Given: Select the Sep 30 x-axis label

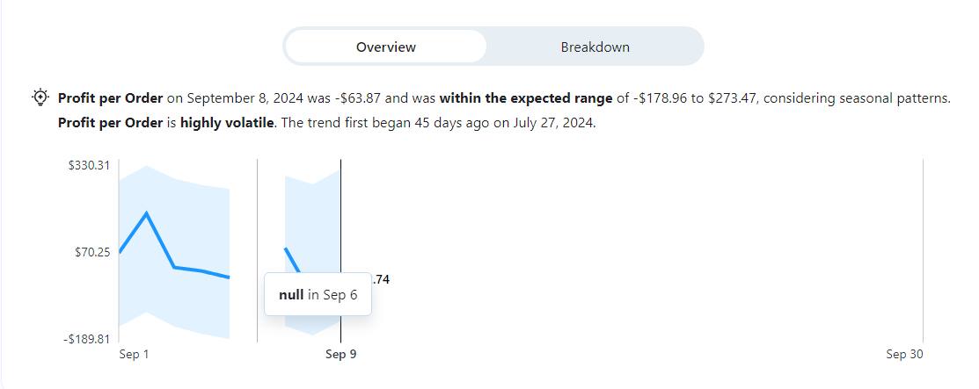Looking at the screenshot, I should (x=904, y=355).
